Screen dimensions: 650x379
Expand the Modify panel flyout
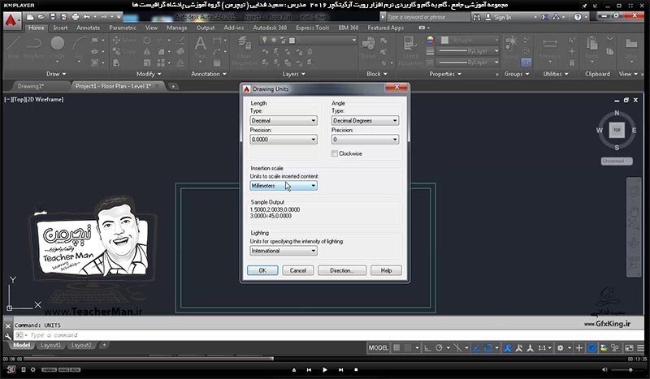[149, 74]
